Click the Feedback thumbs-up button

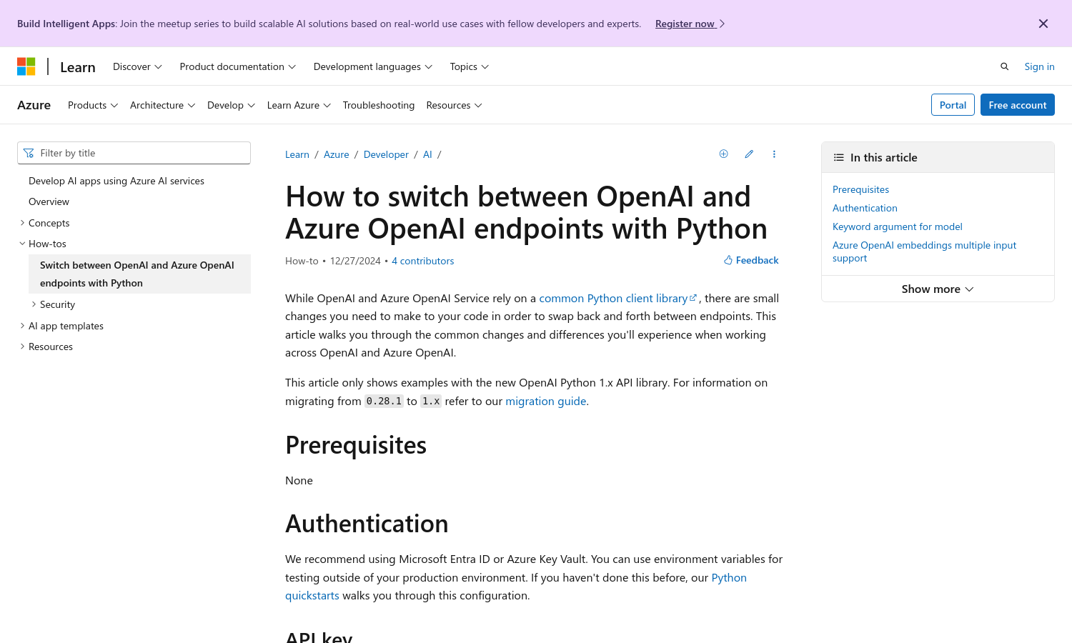click(x=751, y=261)
